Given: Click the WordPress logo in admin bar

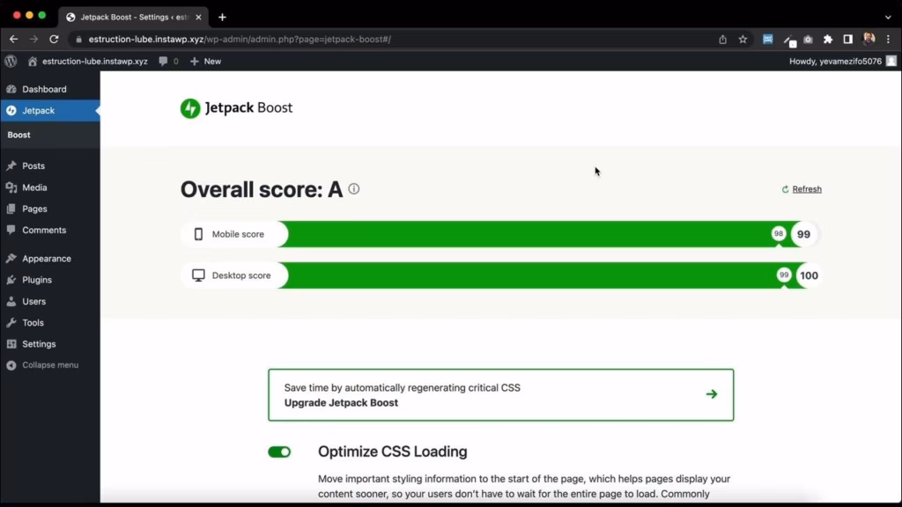Looking at the screenshot, I should pyautogui.click(x=11, y=62).
